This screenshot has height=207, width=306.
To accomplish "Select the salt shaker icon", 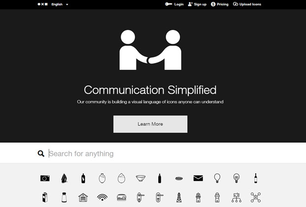I will (64, 198).
